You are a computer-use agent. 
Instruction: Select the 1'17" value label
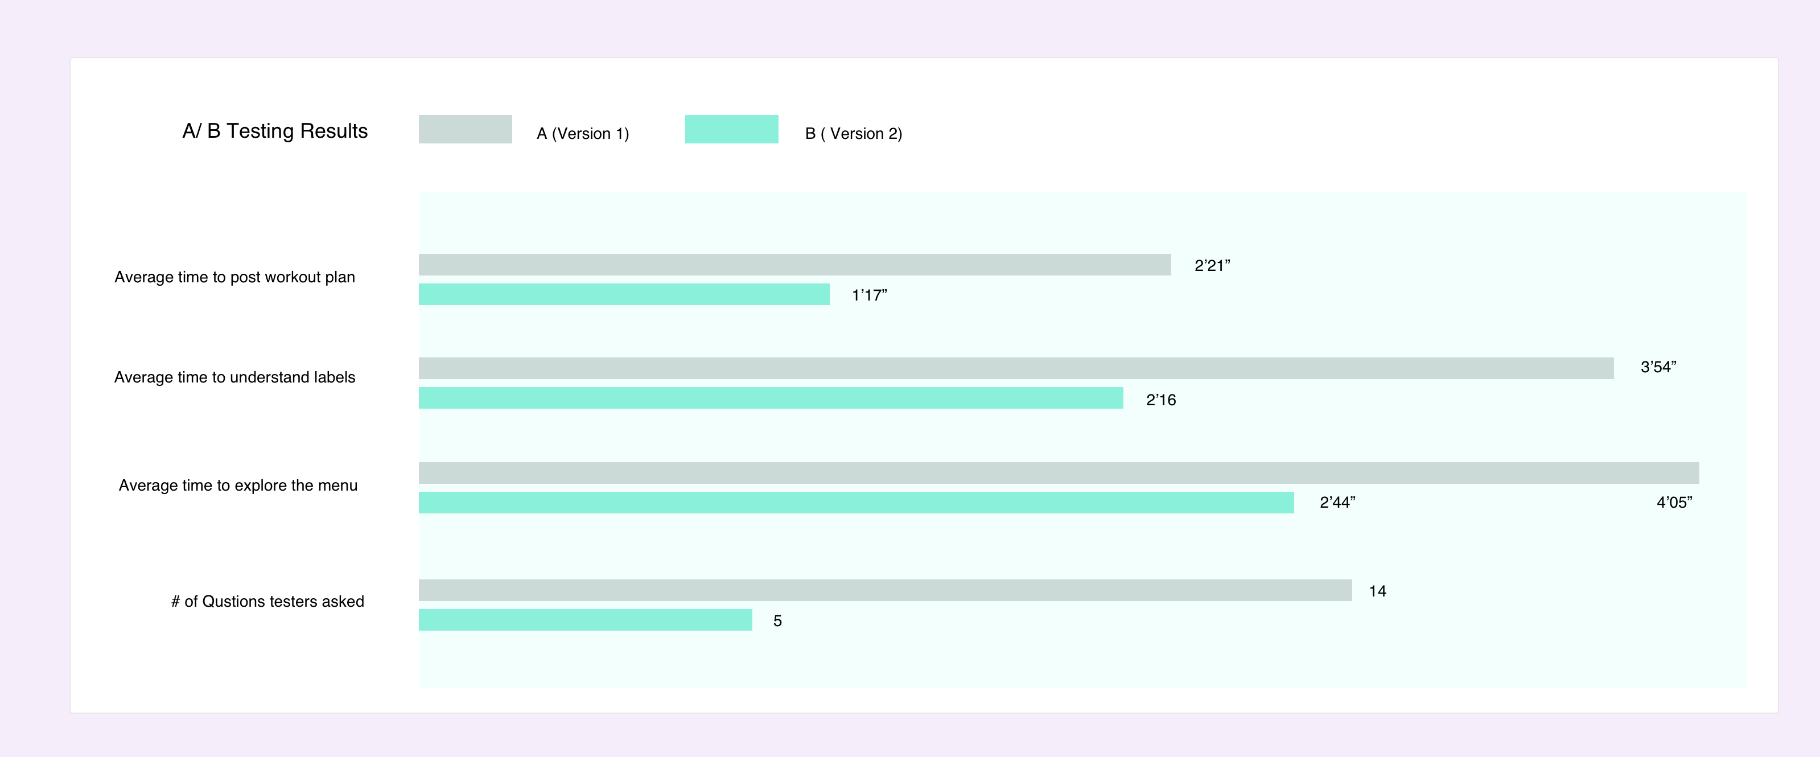(x=869, y=295)
